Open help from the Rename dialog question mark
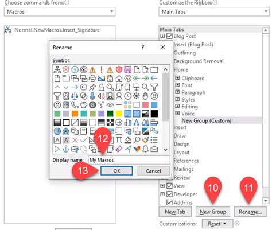 143,47
